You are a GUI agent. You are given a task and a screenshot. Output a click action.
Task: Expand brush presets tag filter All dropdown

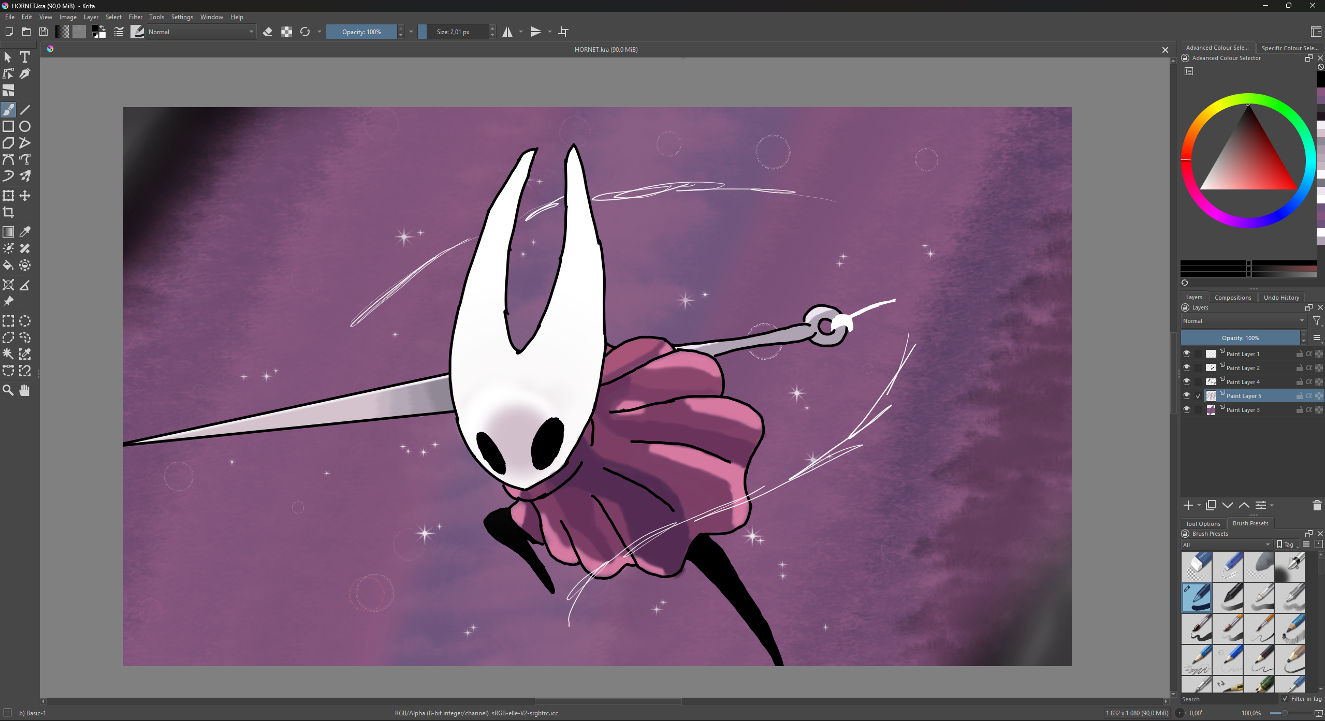click(x=1226, y=545)
